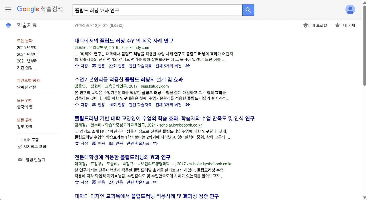Expand more options for 이희경 result

pos(155,182)
